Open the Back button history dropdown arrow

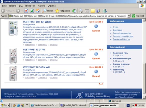[14, 11]
